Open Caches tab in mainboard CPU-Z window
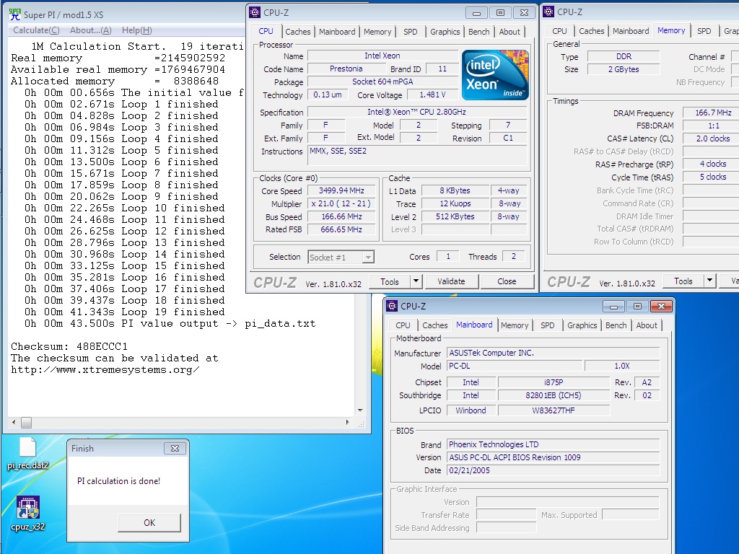Image resolution: width=739 pixels, height=554 pixels. tap(434, 325)
